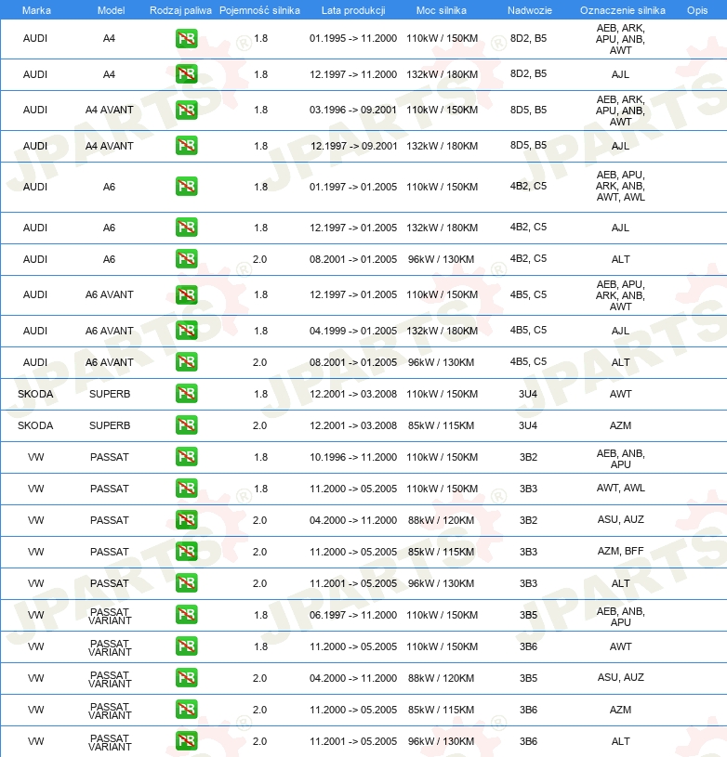Screen dimensions: 727x757
Task: Click fuel icon in AUDI A4 110kW row
Action: (x=187, y=39)
